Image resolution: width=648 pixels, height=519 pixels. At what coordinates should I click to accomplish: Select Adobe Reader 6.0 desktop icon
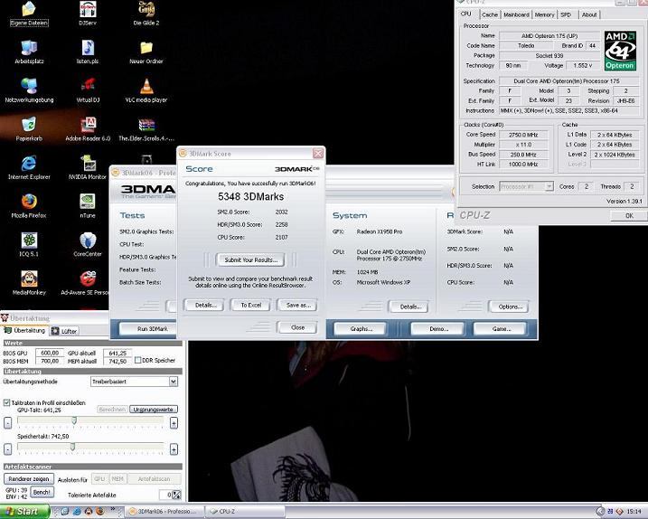point(88,129)
